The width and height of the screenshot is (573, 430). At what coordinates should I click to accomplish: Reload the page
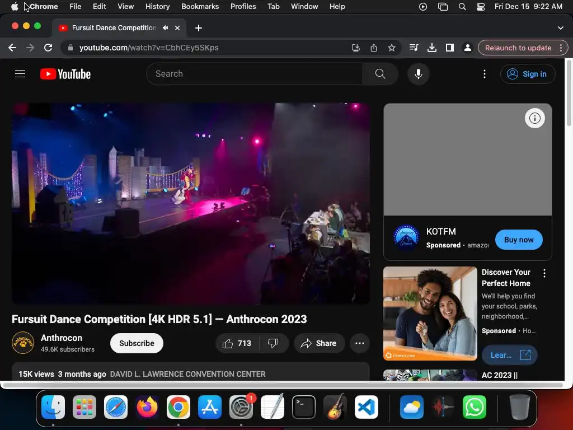[48, 48]
